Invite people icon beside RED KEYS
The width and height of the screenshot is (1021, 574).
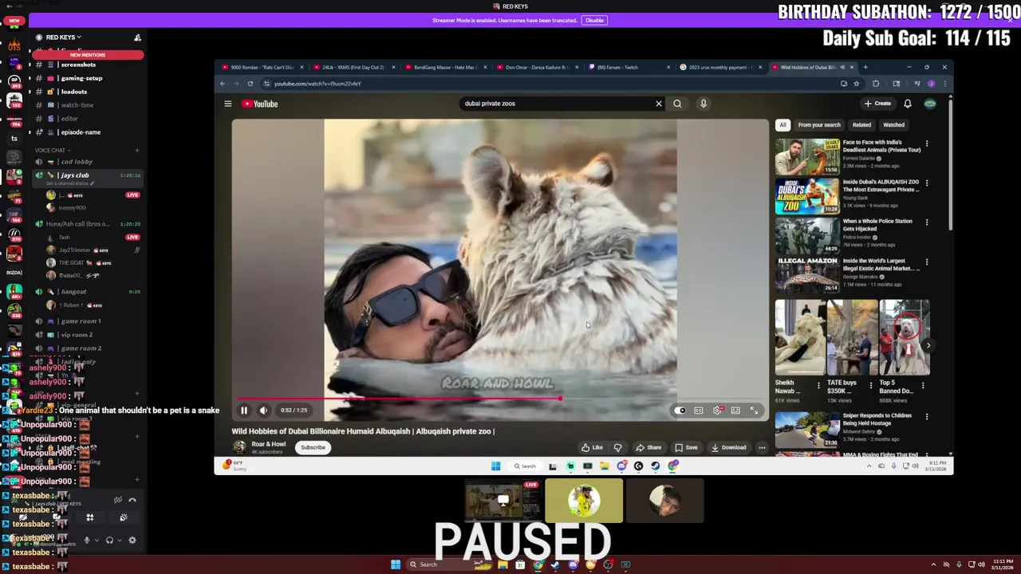click(137, 37)
